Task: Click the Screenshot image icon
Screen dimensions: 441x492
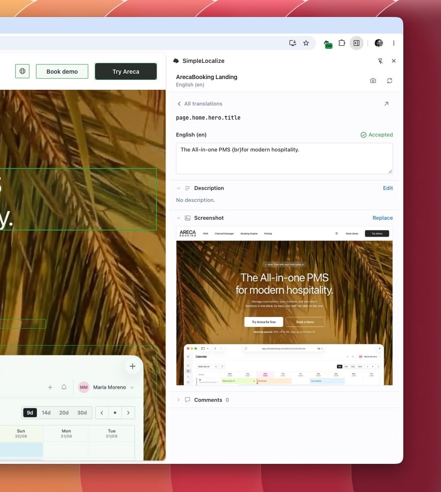Action: (x=188, y=218)
